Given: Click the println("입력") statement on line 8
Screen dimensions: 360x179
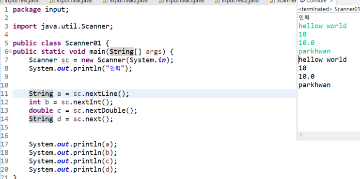Looking at the screenshot, I should [x=80, y=69].
